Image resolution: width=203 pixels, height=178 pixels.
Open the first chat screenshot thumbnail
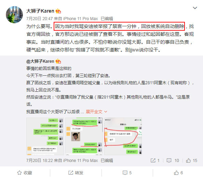[45, 136]
